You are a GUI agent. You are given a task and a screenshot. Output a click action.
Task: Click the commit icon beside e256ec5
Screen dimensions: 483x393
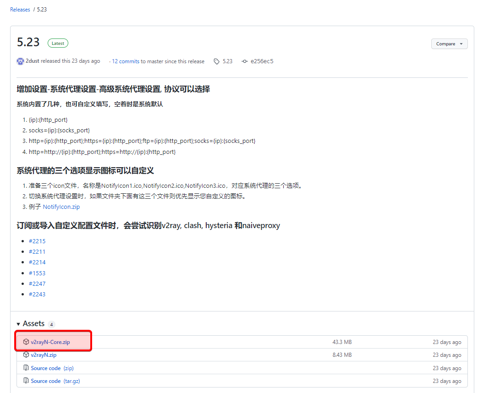[x=245, y=61]
